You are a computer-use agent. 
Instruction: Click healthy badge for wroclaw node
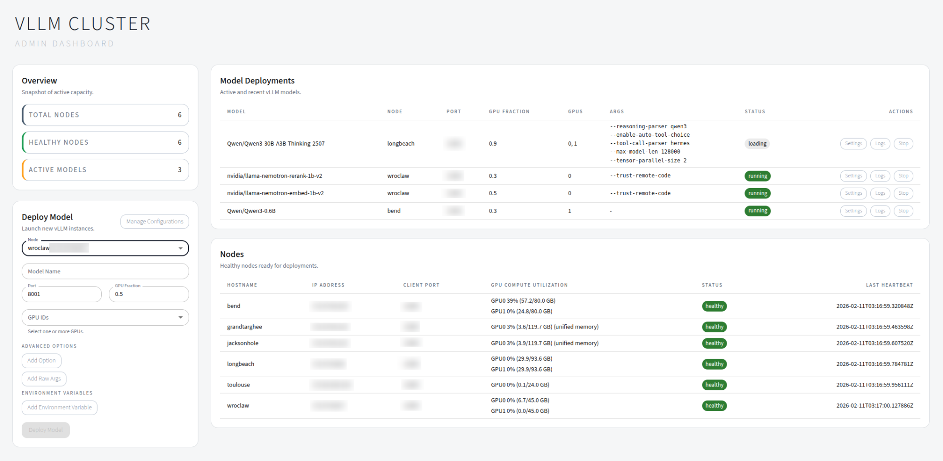(x=714, y=406)
